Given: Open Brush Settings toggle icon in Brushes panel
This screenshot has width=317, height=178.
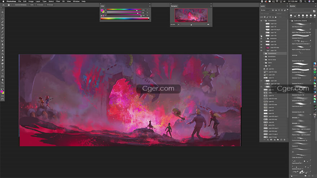Looking at the screenshot, I should 314,11.
